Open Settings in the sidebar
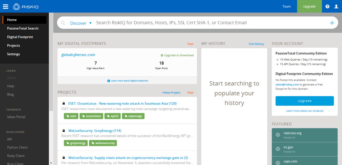This screenshot has height=165, width=342. point(14,54)
